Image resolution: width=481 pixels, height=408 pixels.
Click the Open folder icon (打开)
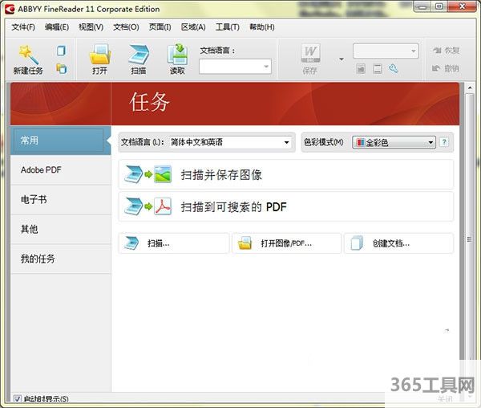tap(100, 55)
